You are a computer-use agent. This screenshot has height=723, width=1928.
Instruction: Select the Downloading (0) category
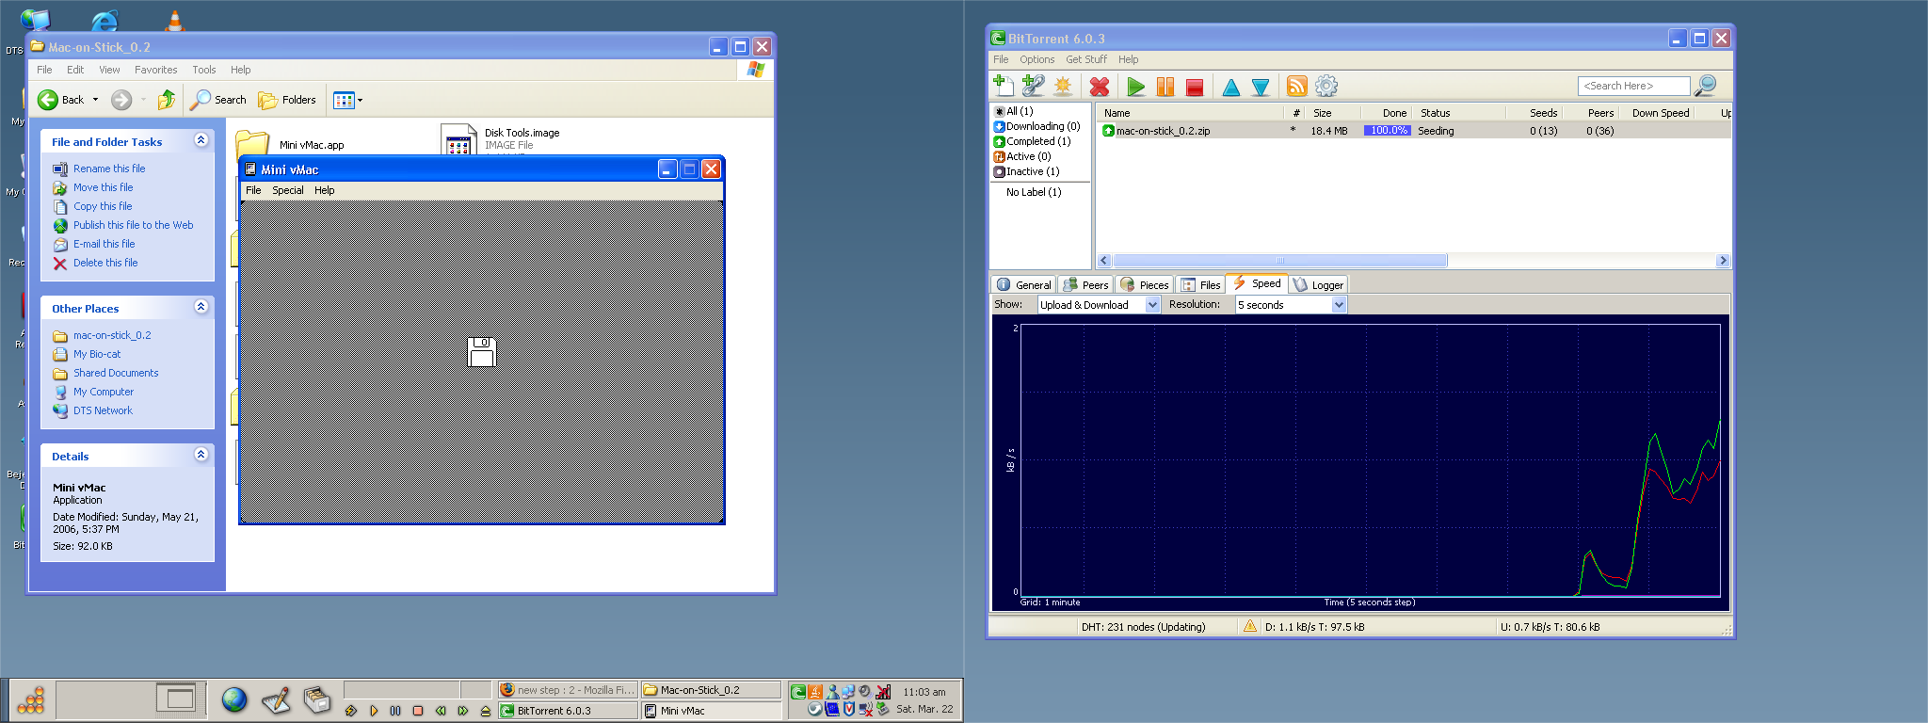coord(1037,126)
